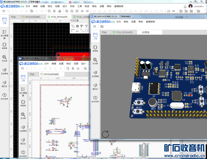Screen dimensions: 207x159
Task: Click the reset rotation icon in 3D preview
Action: click(x=105, y=134)
